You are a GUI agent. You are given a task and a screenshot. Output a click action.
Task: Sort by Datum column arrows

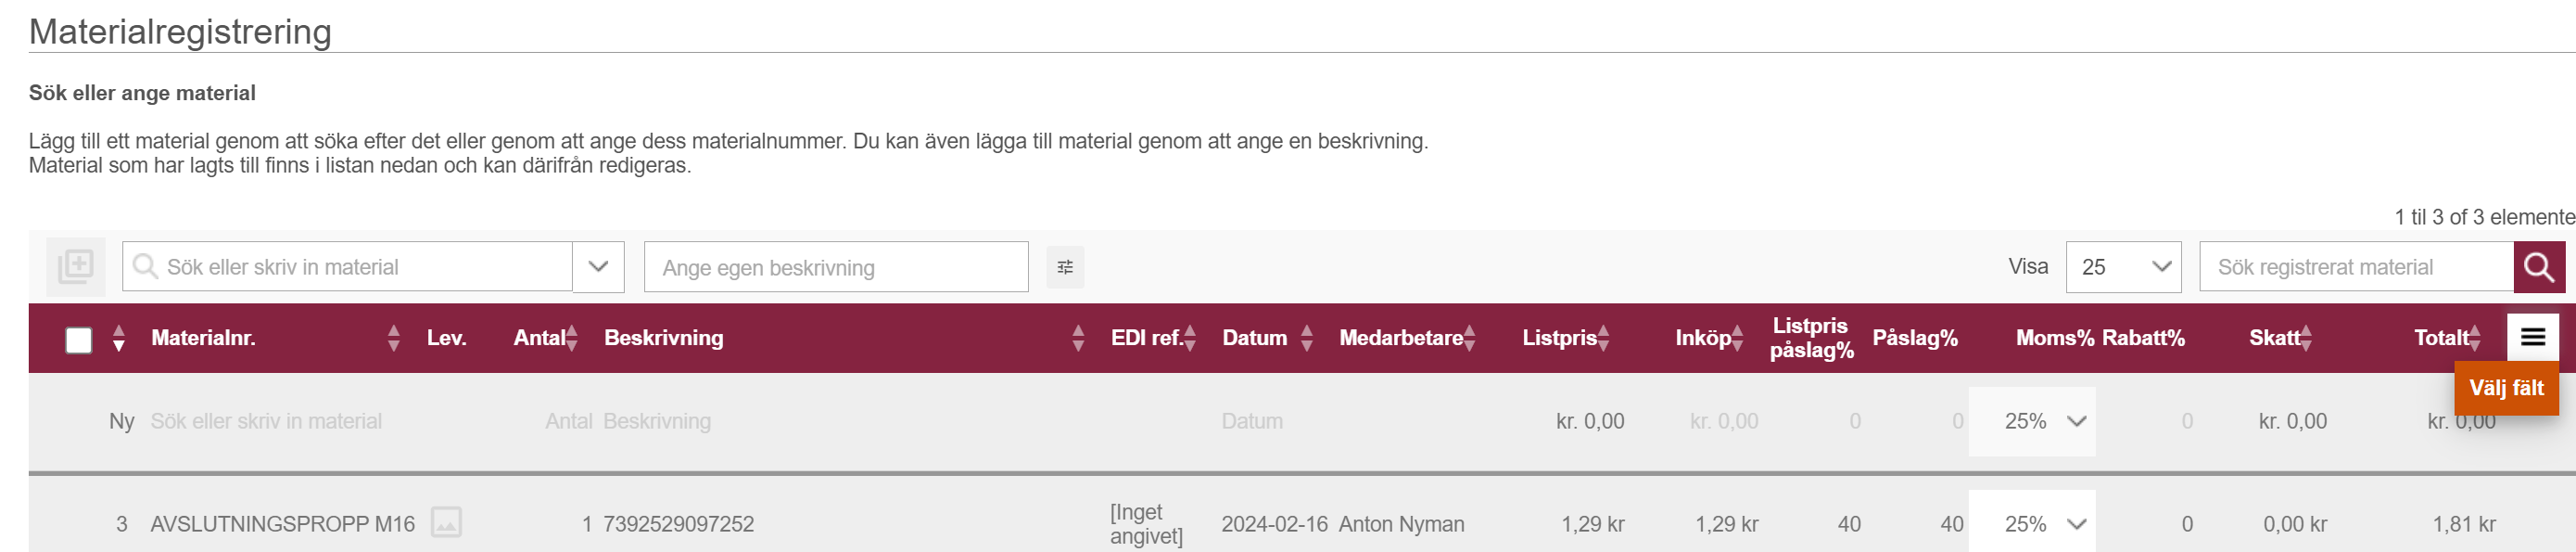(x=1307, y=338)
